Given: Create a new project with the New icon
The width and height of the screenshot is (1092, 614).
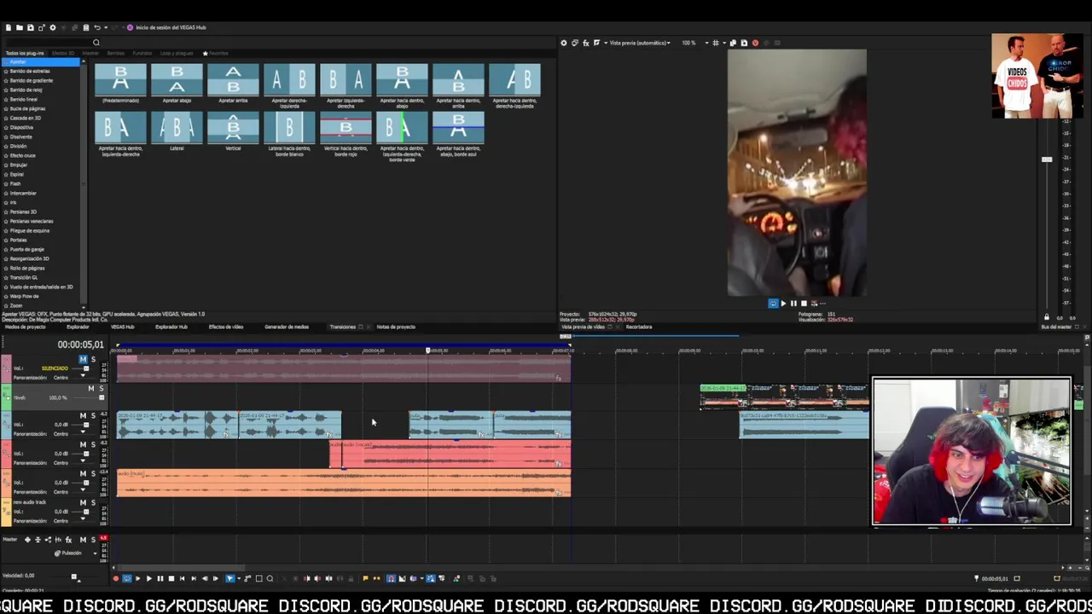Looking at the screenshot, I should coord(9,27).
